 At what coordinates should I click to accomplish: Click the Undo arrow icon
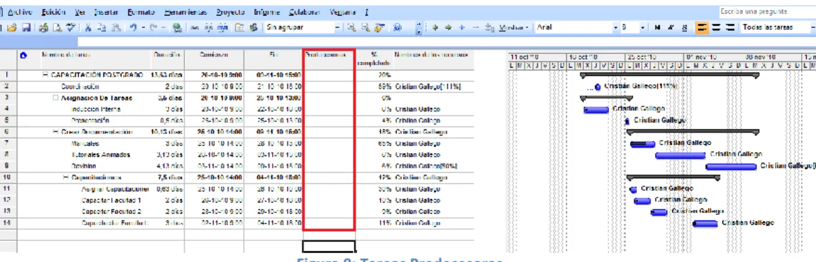[133, 27]
